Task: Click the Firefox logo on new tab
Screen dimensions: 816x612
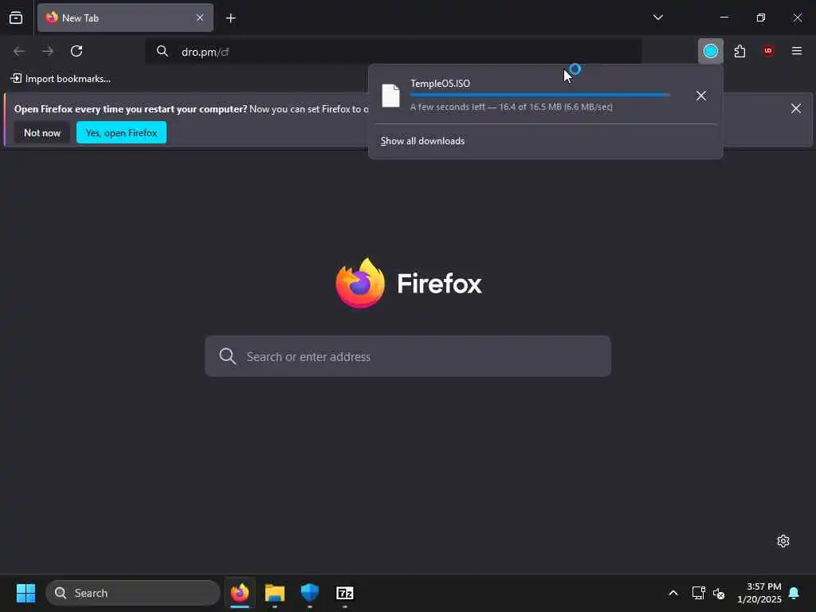Action: point(409,284)
